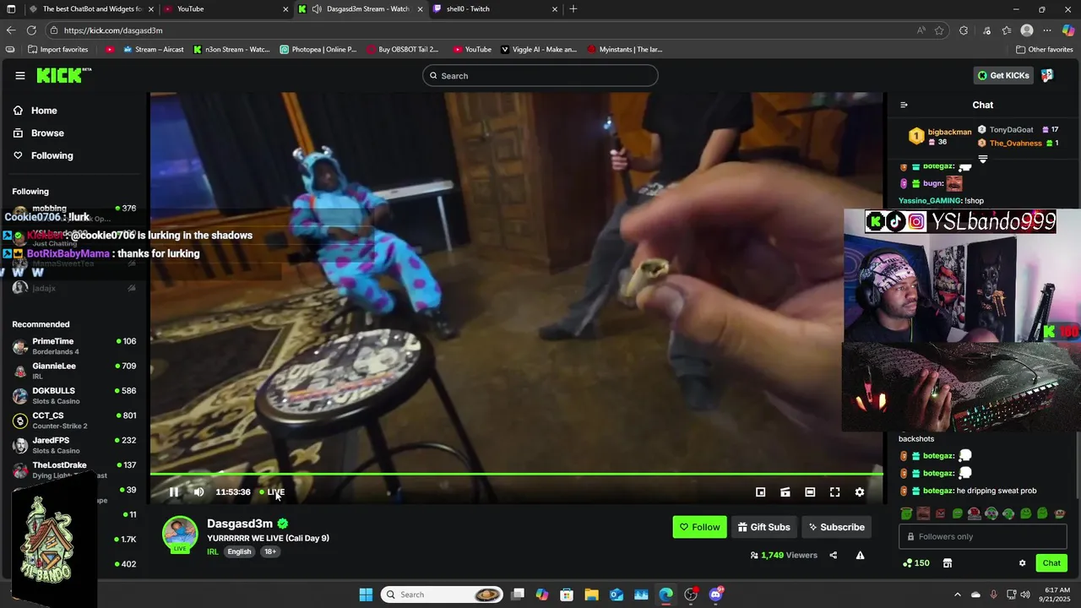Open the Kick hamburger sidebar menu
Viewport: 1081px width, 608px height.
click(x=20, y=75)
